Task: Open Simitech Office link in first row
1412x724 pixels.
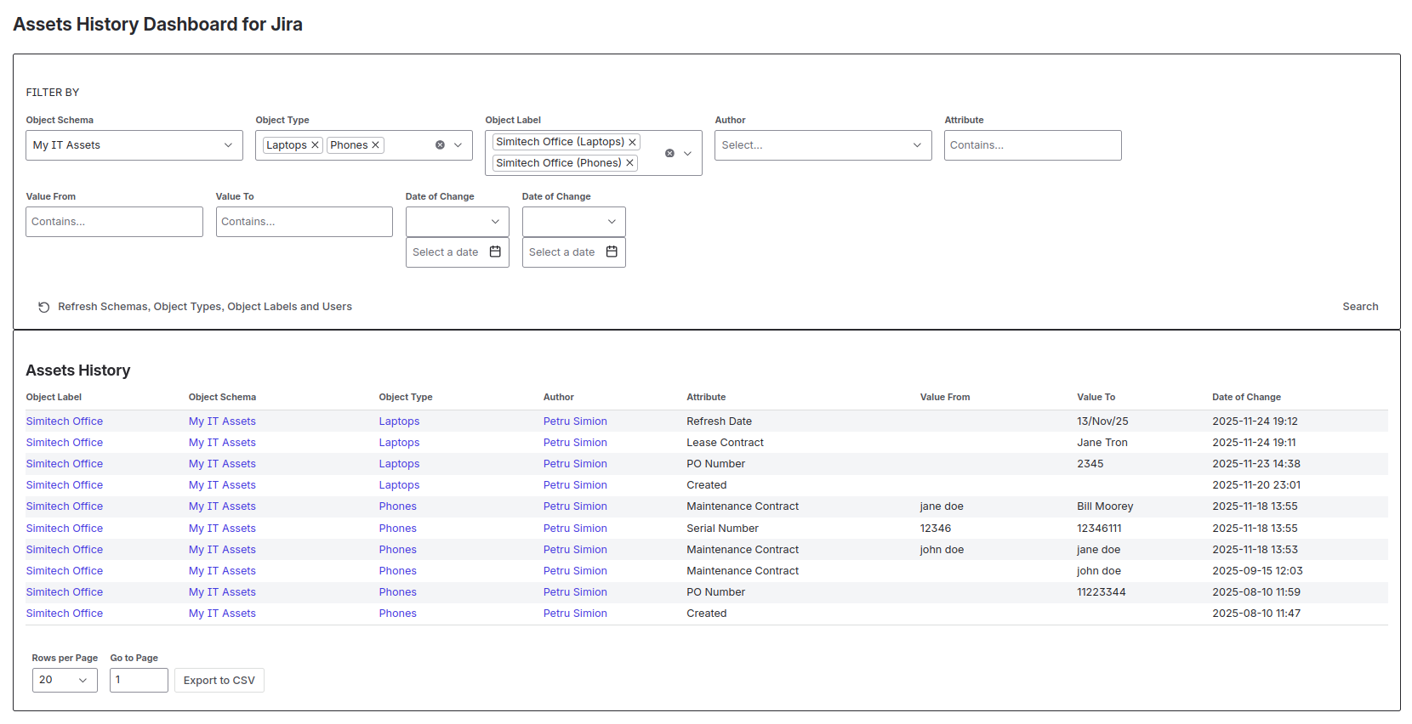Action: click(x=65, y=421)
